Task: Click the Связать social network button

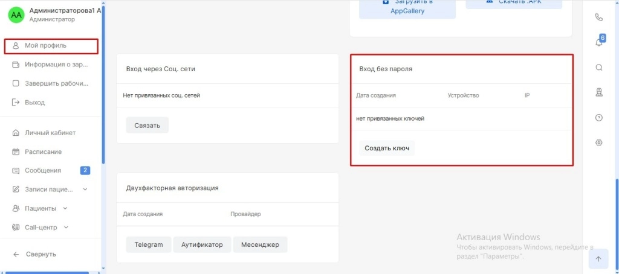Action: point(147,125)
